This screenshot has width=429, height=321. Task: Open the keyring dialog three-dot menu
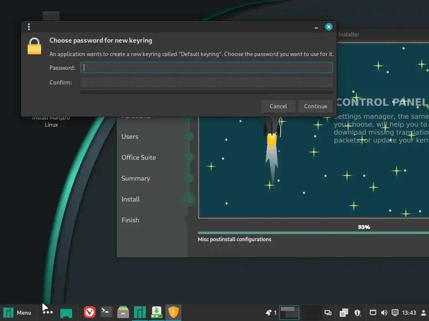[29, 27]
